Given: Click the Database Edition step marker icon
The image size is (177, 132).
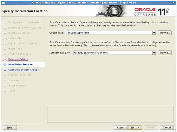Looking at the screenshot, I should 5,59.
